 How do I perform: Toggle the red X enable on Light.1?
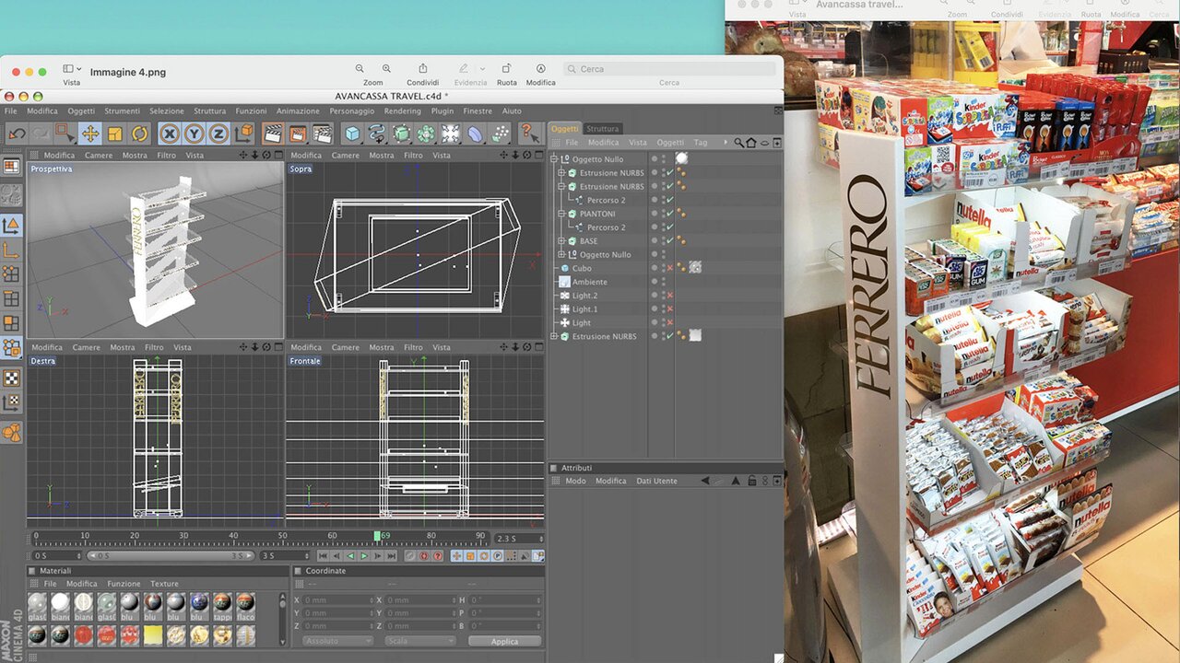click(x=670, y=309)
